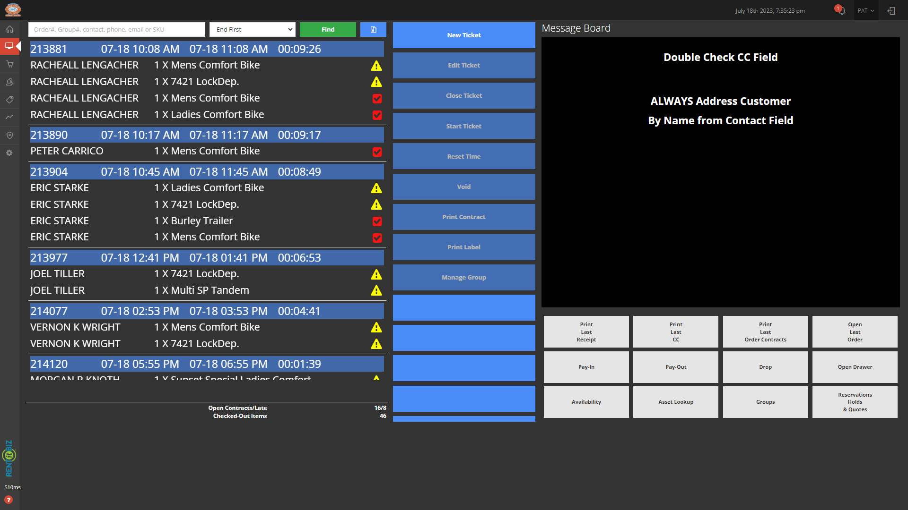Toggle red checkbox for Eric Starke's Burley Trailer
908x510 pixels.
tap(377, 221)
